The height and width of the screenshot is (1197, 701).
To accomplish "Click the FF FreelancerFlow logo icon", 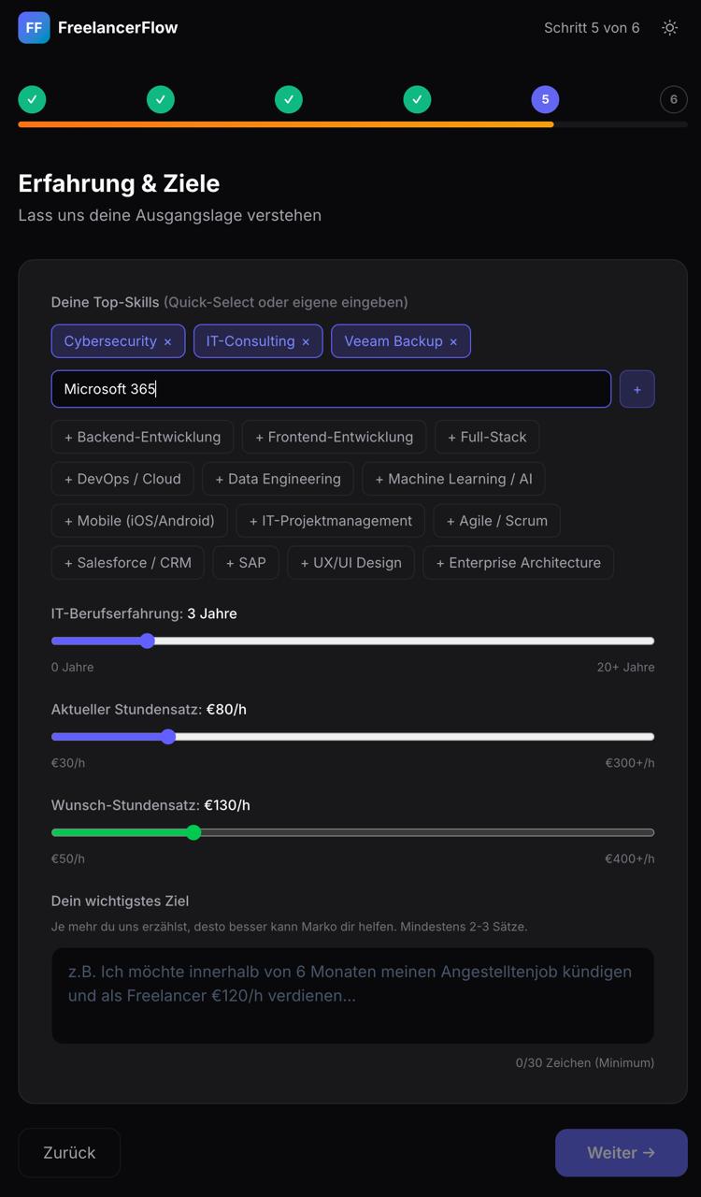I will [x=34, y=28].
